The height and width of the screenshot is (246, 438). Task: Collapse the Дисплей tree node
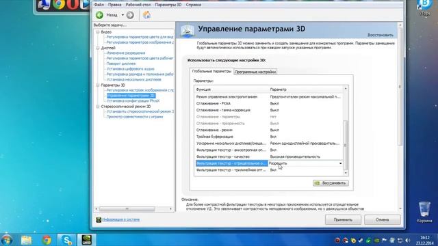click(x=98, y=48)
